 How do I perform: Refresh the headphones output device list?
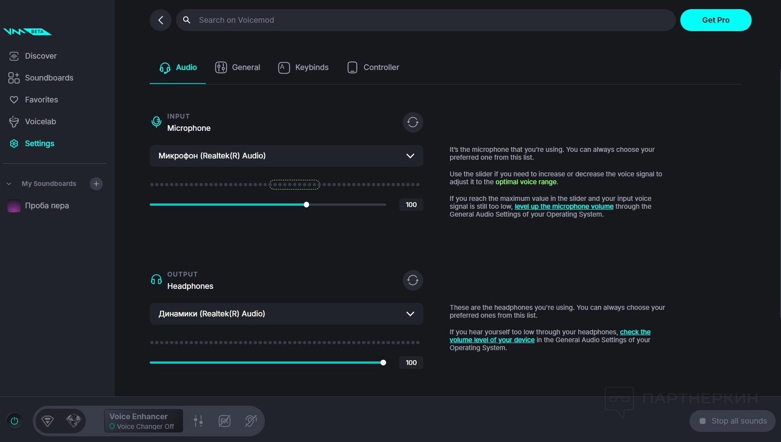pos(412,280)
